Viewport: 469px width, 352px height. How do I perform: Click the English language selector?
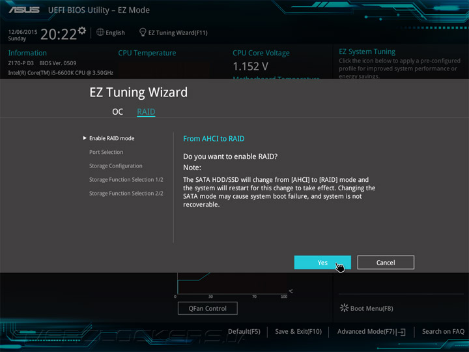point(115,33)
